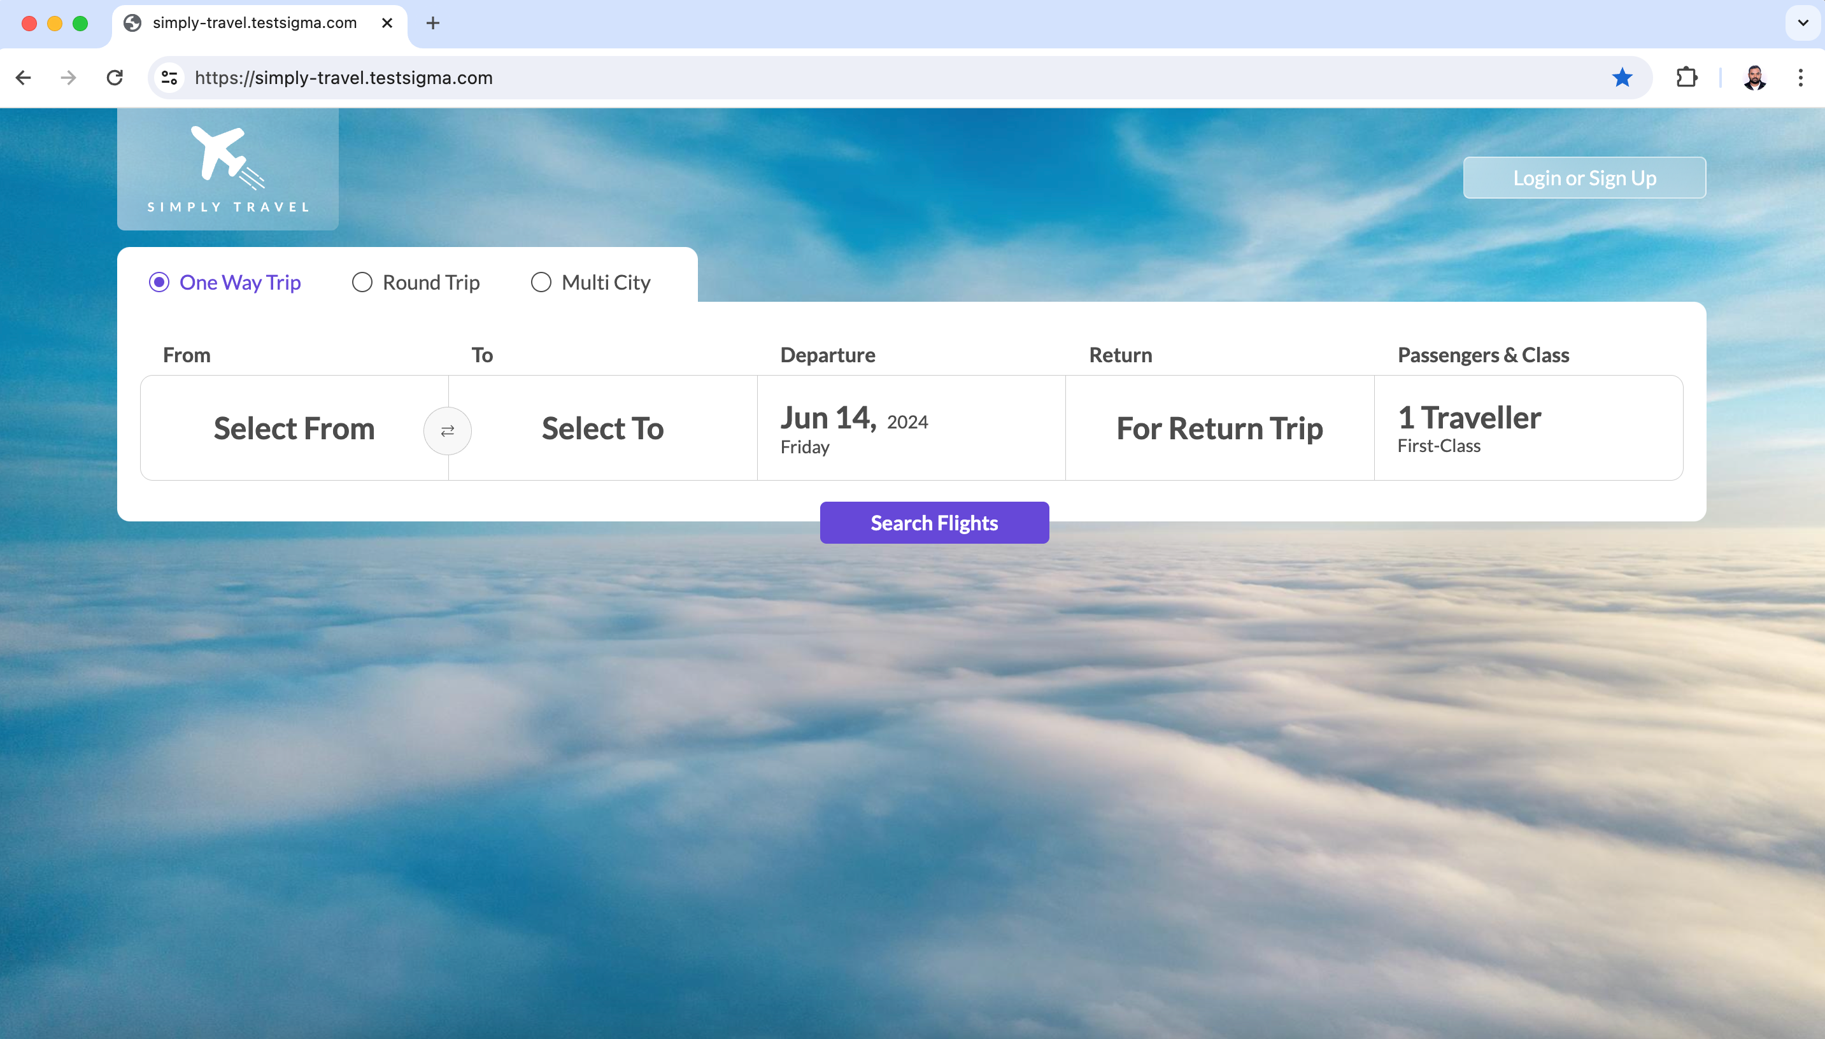Click the address bar URL
The image size is (1825, 1039).
[x=343, y=78]
